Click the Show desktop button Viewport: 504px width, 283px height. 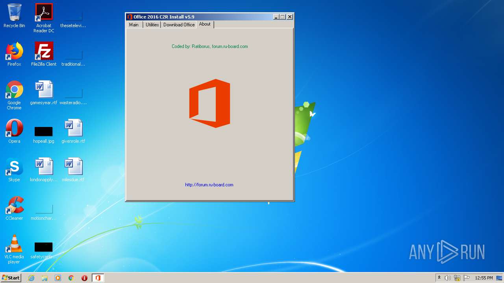point(500,278)
